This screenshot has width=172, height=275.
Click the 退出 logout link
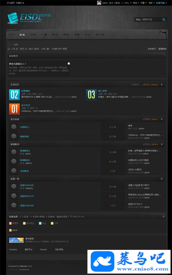pyautogui.click(x=117, y=3)
